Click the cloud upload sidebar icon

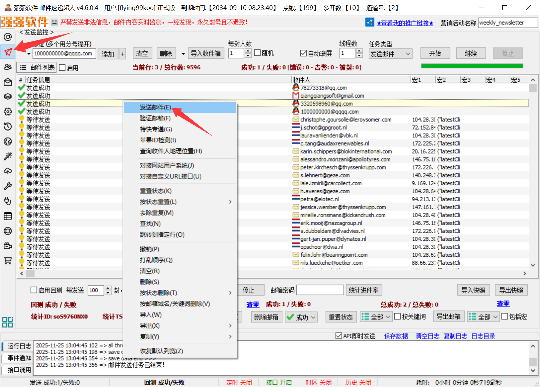8,171
